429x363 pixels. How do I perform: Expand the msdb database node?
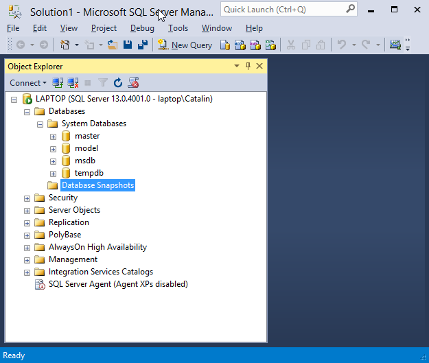click(53, 161)
